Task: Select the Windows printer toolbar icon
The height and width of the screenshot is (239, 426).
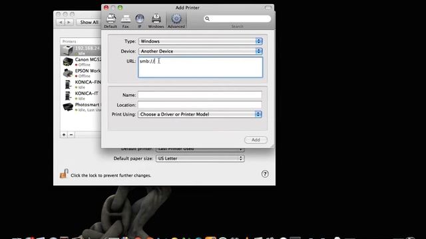Action: click(156, 21)
